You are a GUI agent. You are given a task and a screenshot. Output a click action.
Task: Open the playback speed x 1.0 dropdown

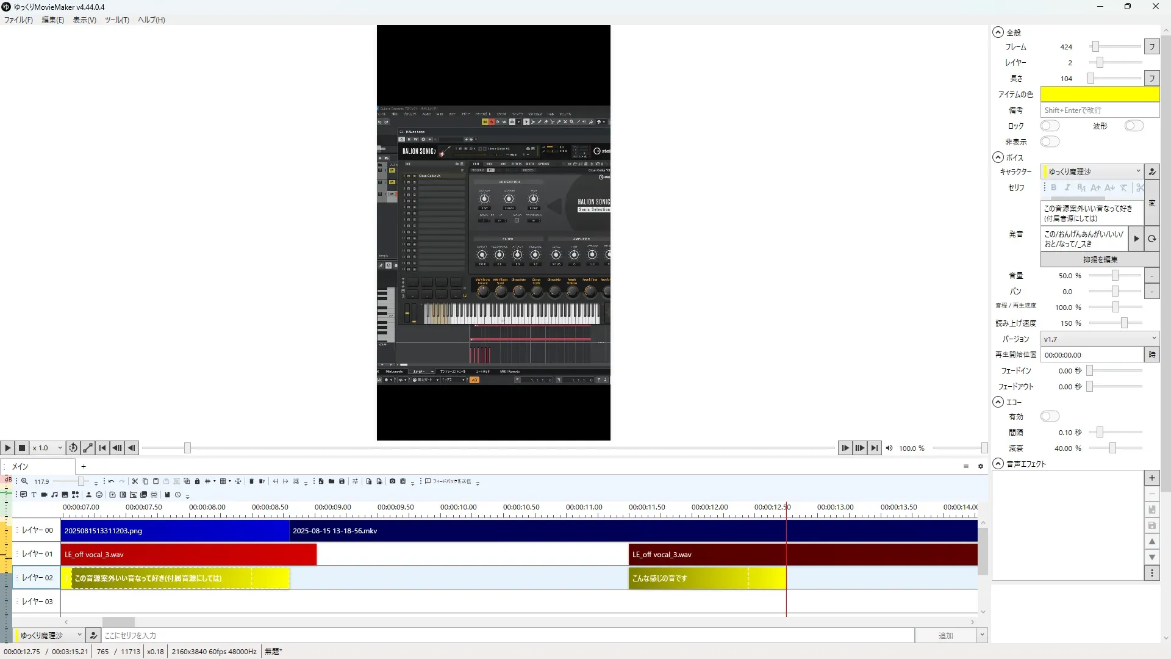(x=48, y=448)
